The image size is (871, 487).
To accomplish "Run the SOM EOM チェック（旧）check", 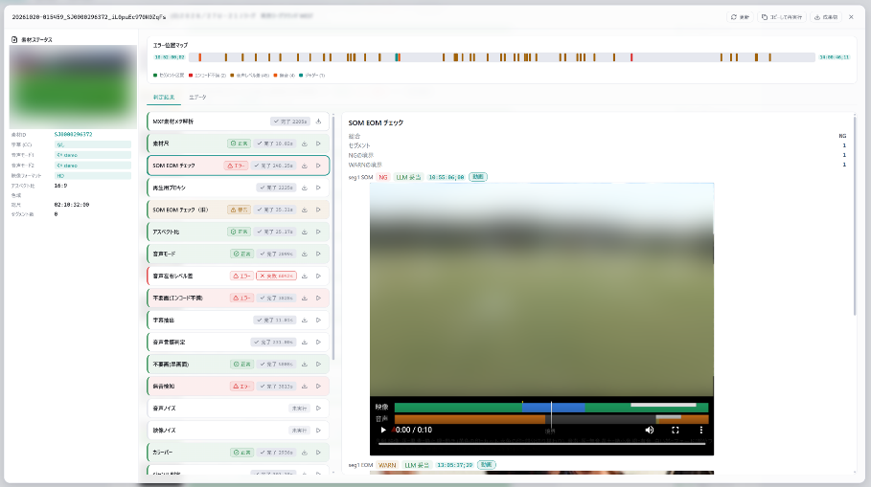I will 319,210.
